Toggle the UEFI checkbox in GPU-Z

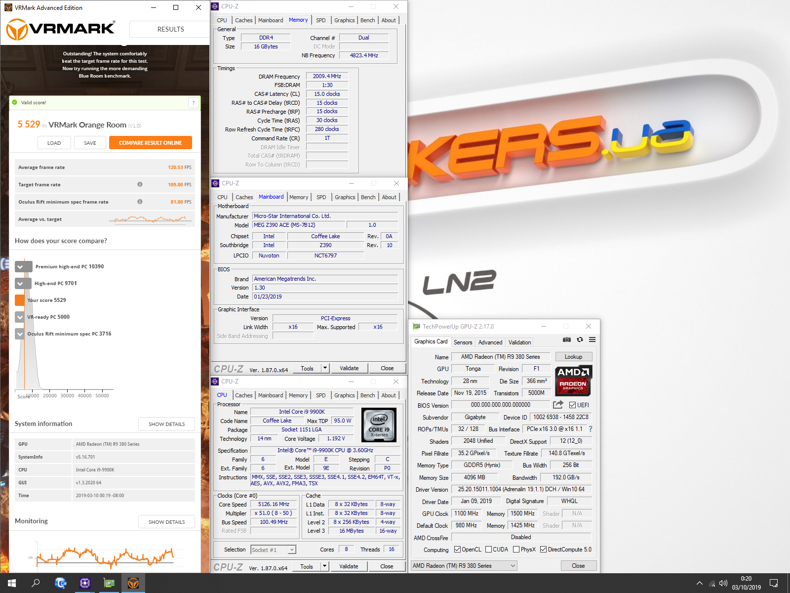pyautogui.click(x=572, y=405)
